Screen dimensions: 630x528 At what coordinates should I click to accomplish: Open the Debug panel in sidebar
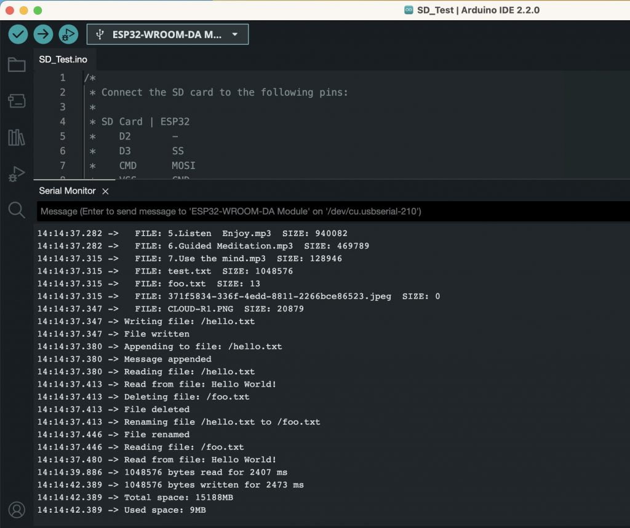(17, 174)
